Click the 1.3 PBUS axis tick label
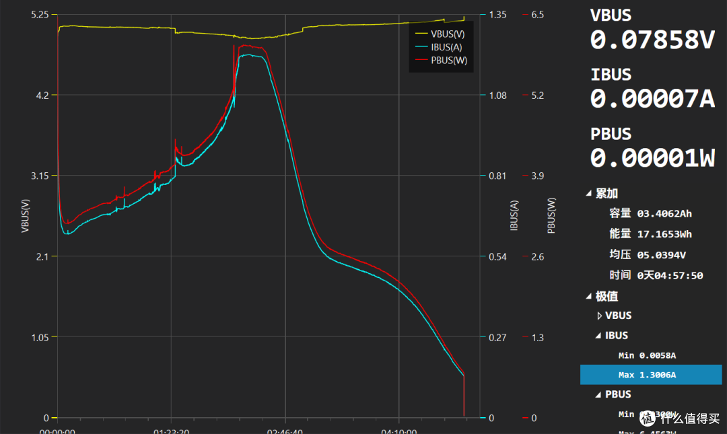This screenshot has height=434, width=727. (x=537, y=338)
